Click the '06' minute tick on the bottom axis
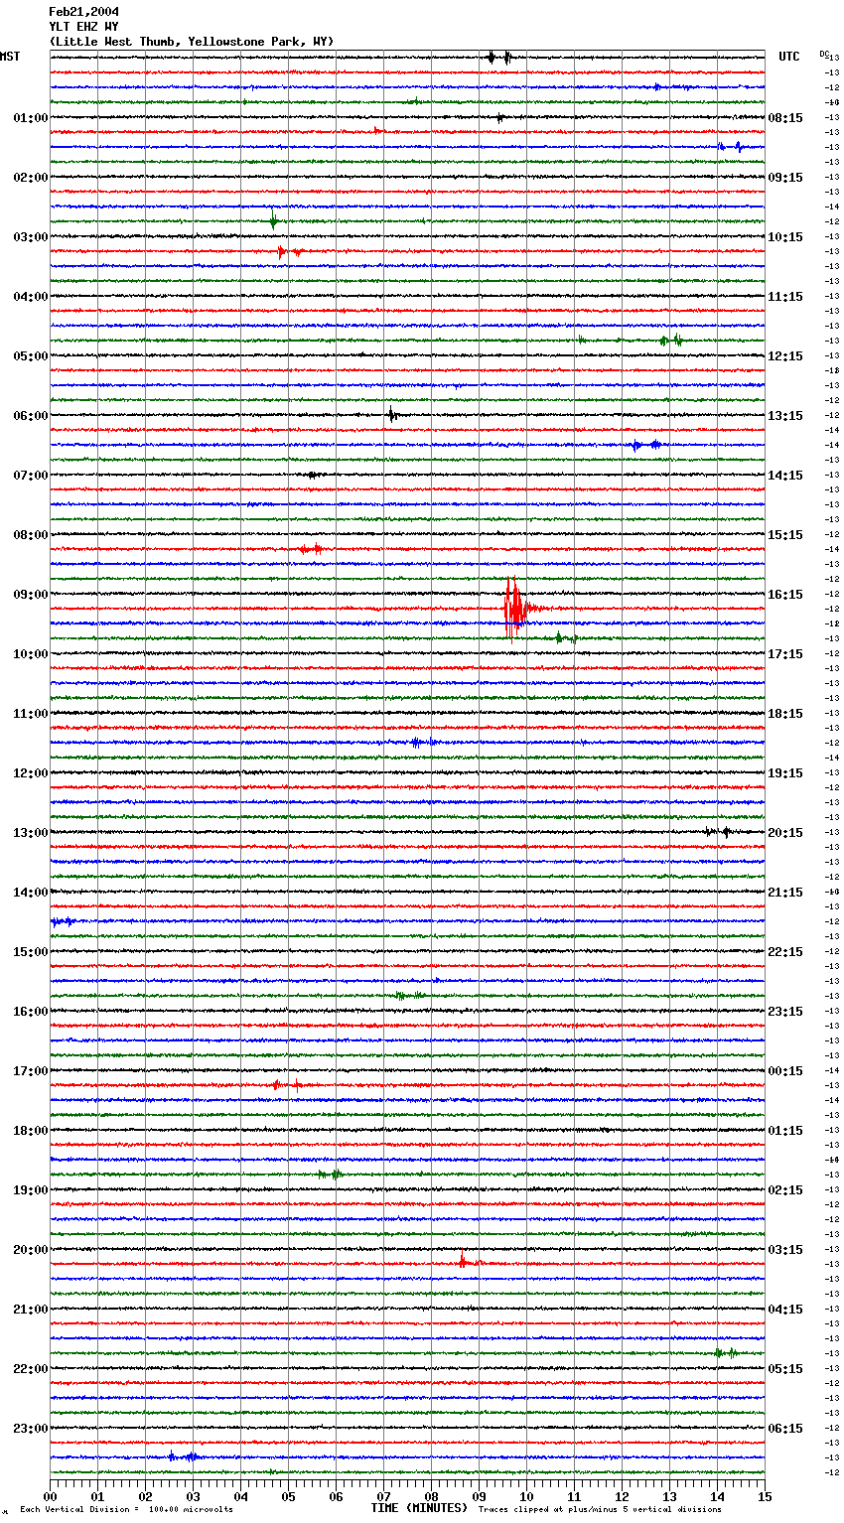Screen dimensions: 844x1523 tap(336, 1496)
